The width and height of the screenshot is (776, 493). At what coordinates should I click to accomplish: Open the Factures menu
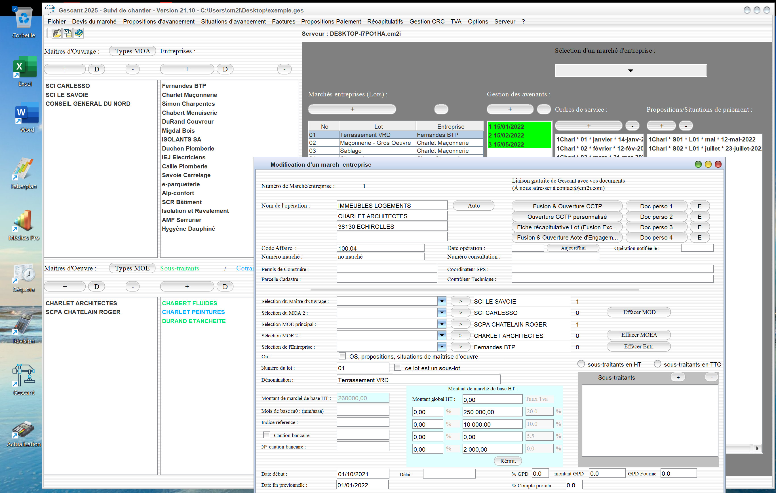283,21
